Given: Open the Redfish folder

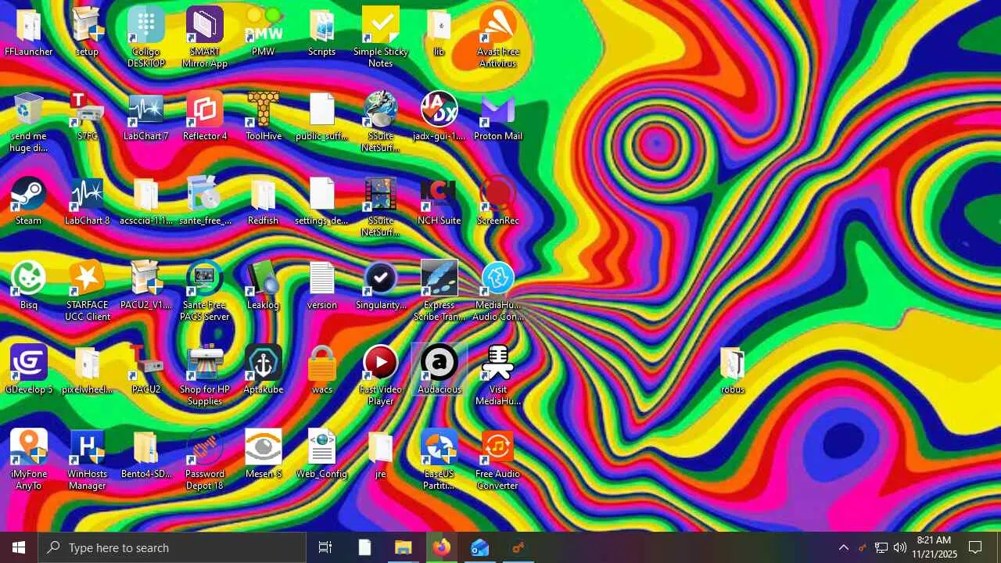Looking at the screenshot, I should [264, 202].
